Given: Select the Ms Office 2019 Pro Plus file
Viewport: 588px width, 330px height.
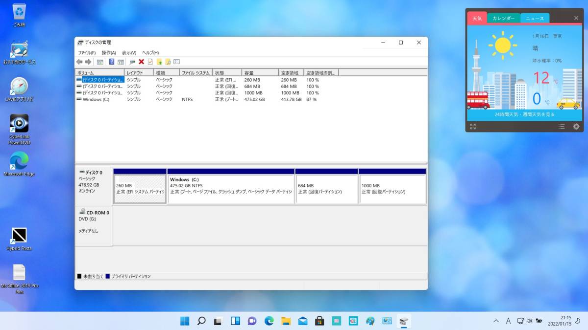Looking at the screenshot, I should [19, 280].
